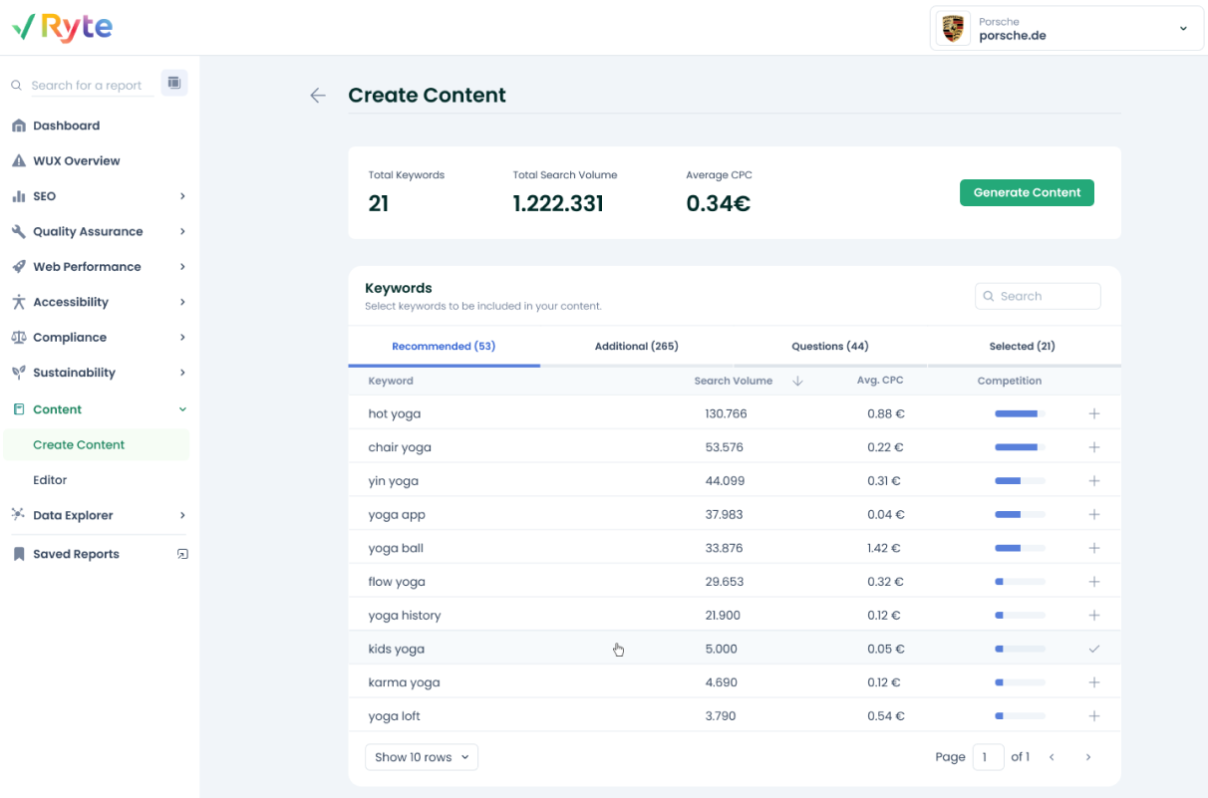Click the Porsche crest logo

pos(953,28)
